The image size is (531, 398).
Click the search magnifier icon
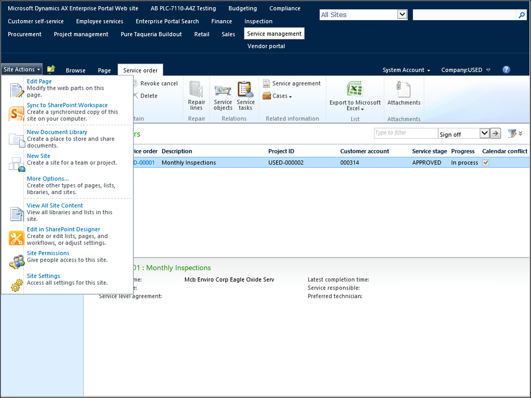521,15
